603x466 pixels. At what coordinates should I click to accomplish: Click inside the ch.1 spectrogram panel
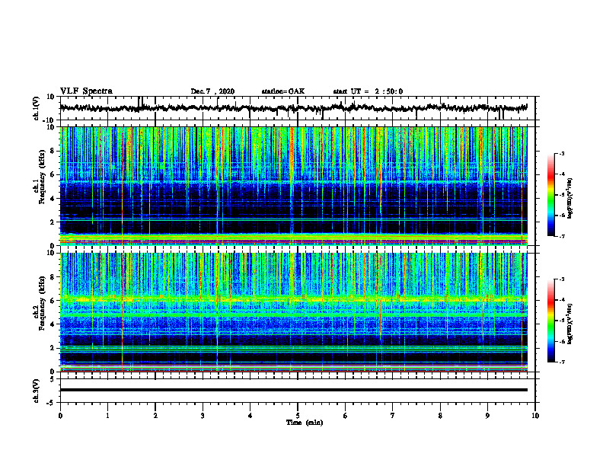click(293, 186)
